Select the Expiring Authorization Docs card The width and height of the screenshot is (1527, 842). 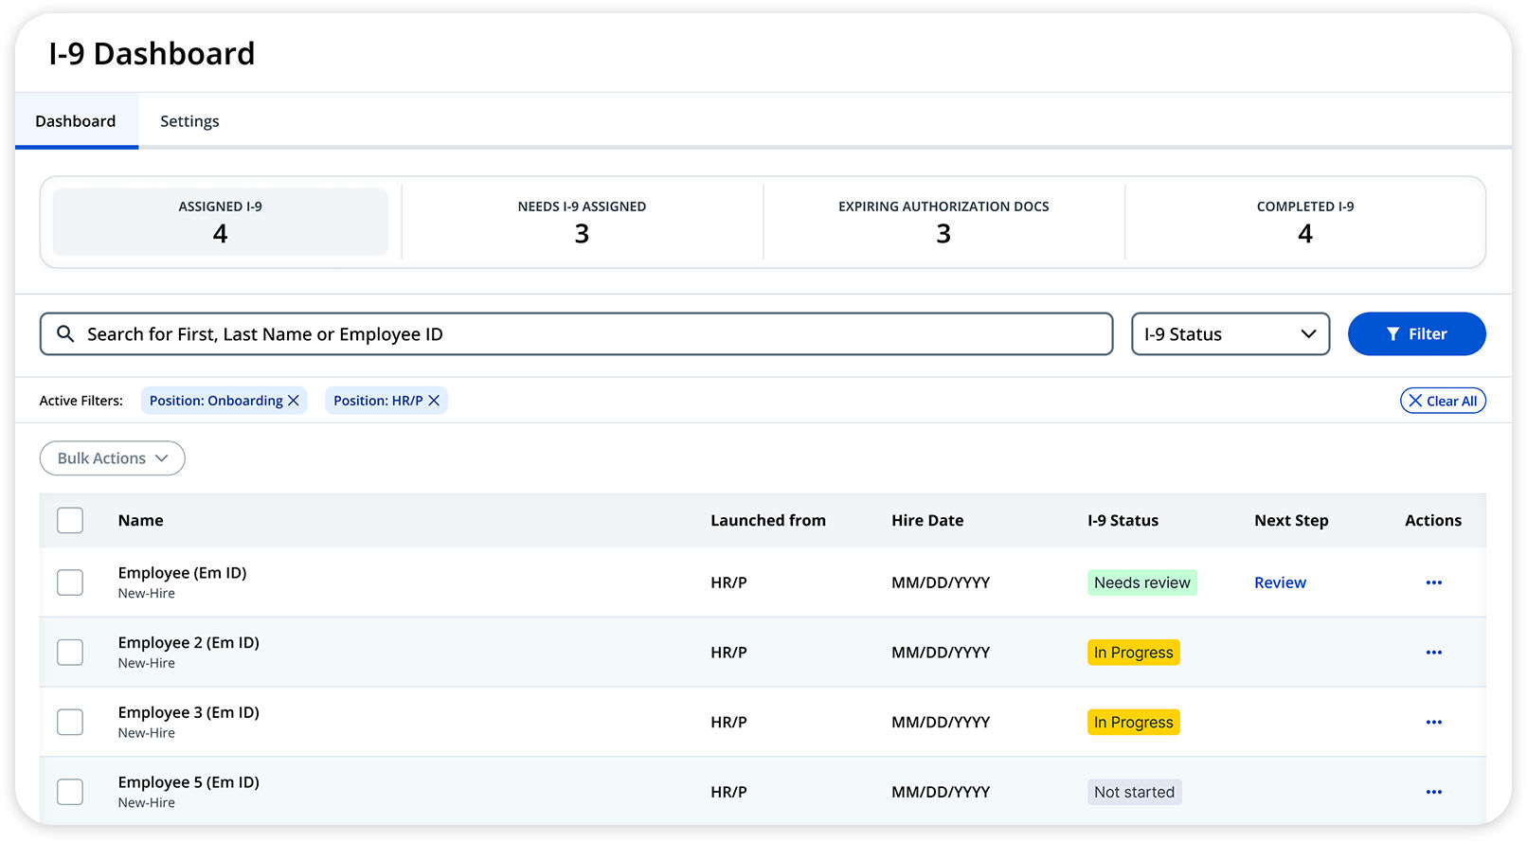click(943, 222)
